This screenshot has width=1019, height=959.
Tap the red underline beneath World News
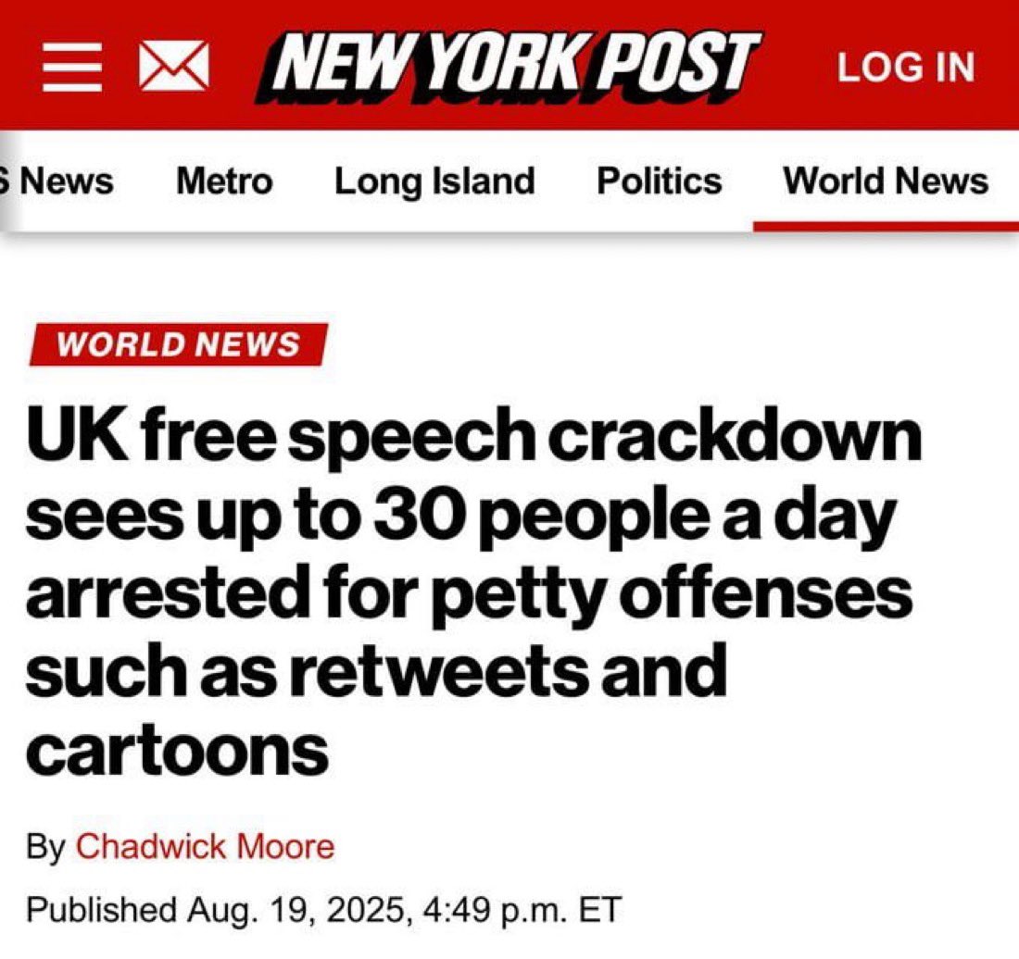coord(886,226)
